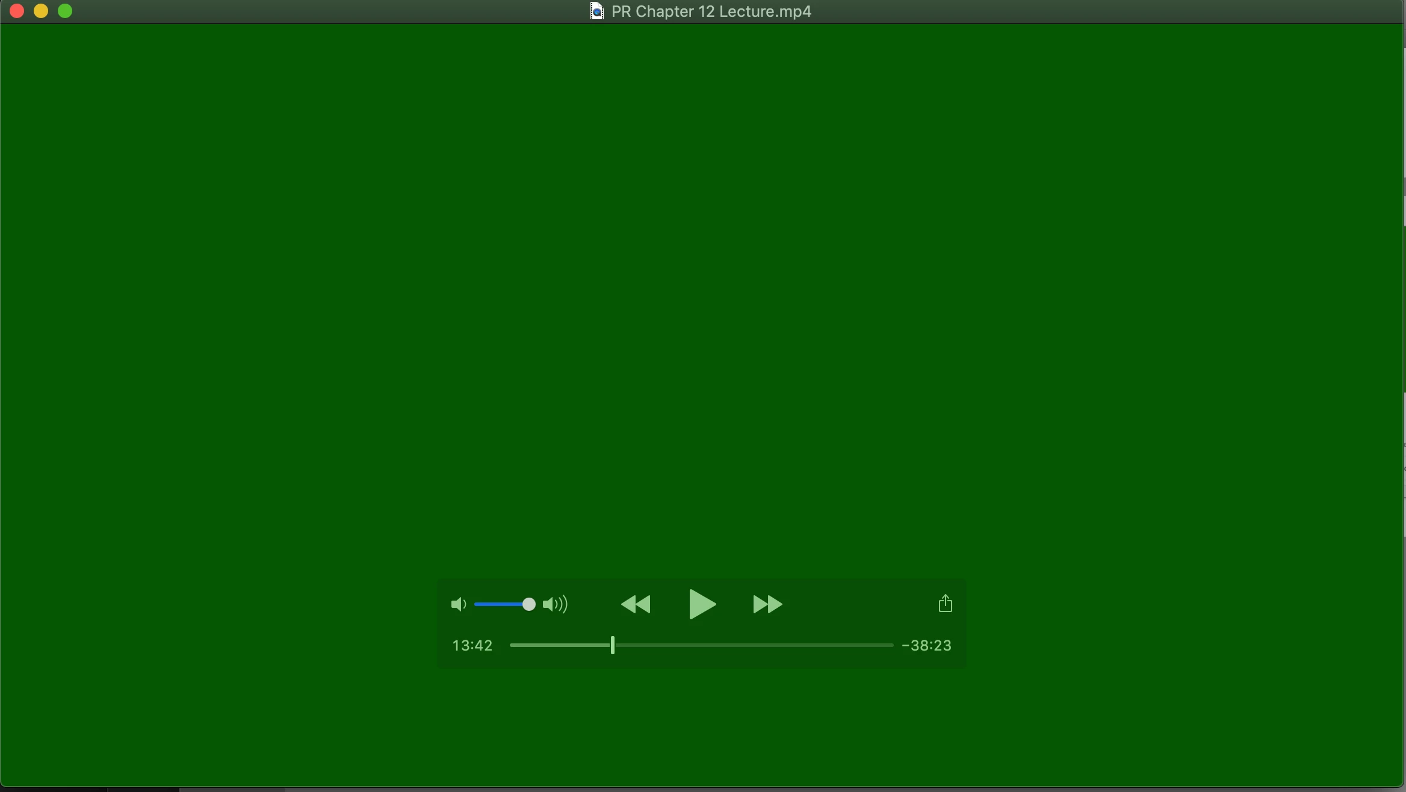Set max volume via the loud speaker icon

click(x=555, y=604)
